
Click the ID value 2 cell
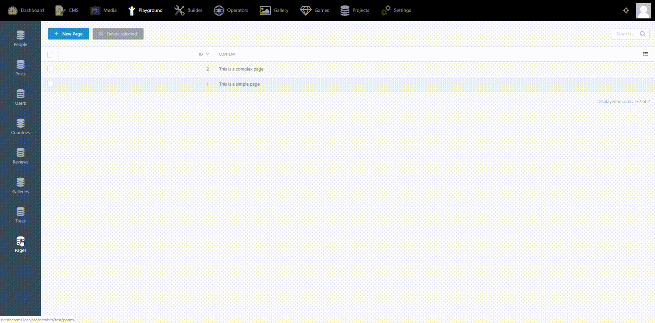pos(208,69)
